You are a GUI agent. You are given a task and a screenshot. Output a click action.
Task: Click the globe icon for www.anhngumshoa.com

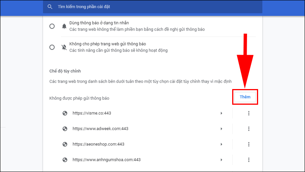coord(65,159)
